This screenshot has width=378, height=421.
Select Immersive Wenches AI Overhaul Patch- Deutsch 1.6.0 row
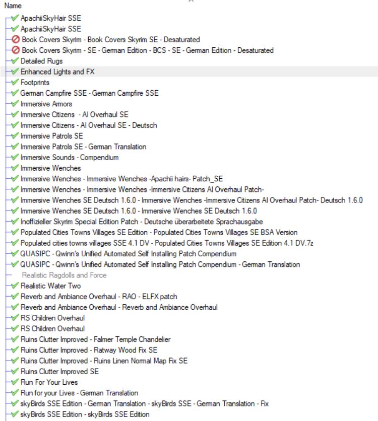192,200
